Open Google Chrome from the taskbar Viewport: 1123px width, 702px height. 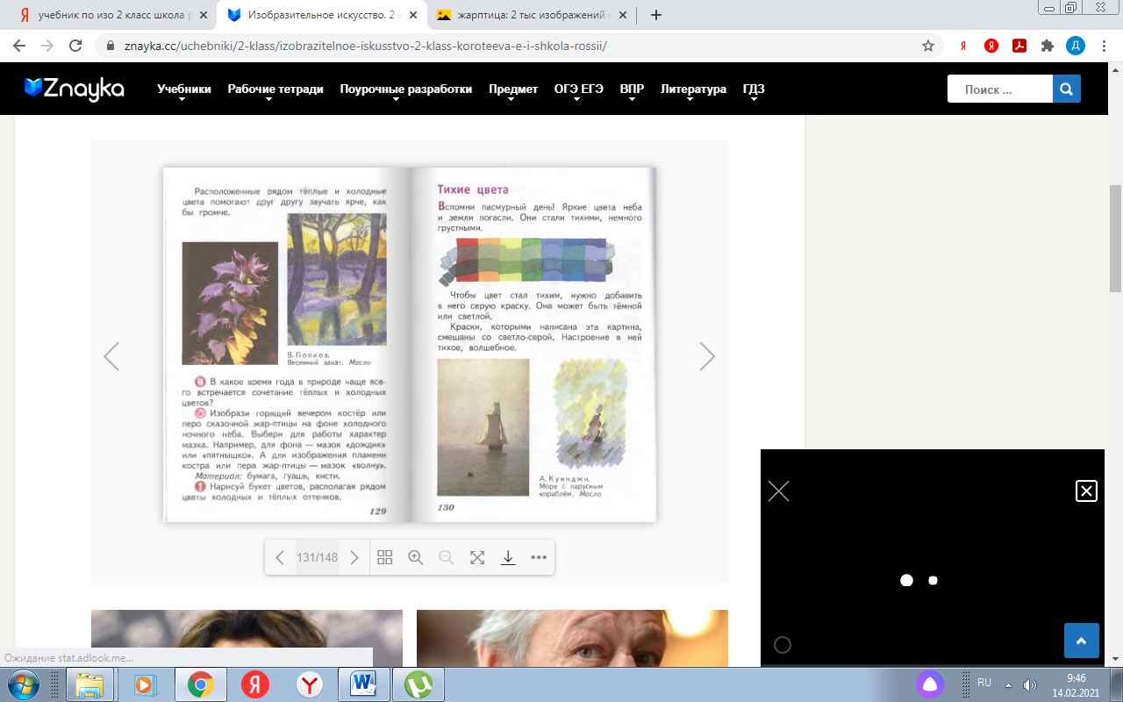pos(200,684)
